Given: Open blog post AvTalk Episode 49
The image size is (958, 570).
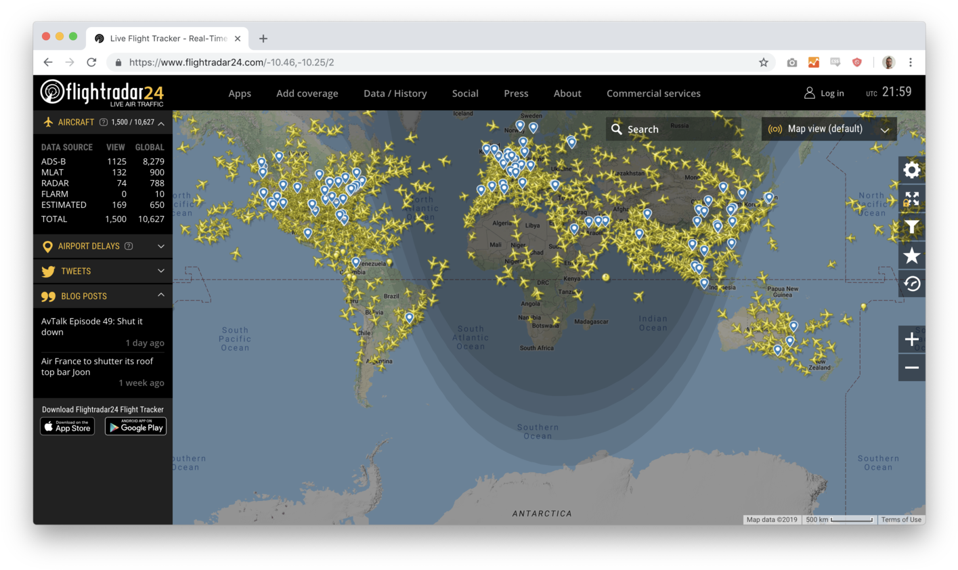Looking at the screenshot, I should (92, 326).
